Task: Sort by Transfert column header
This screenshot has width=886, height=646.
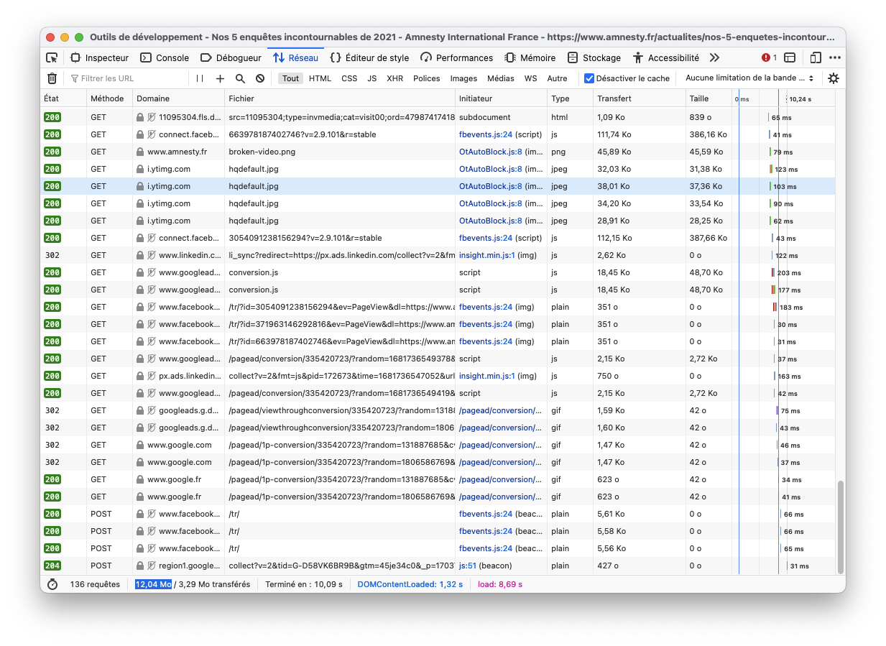Action: point(640,98)
